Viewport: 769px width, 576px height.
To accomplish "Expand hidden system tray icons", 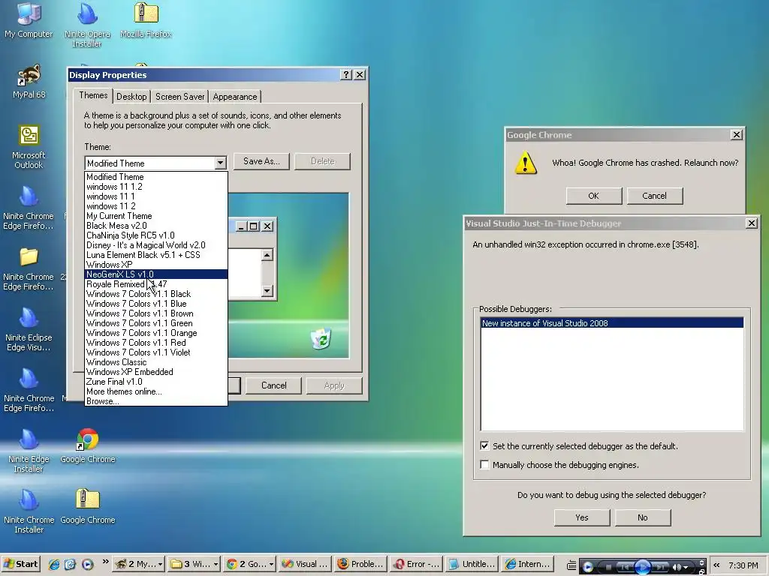I will [x=716, y=565].
